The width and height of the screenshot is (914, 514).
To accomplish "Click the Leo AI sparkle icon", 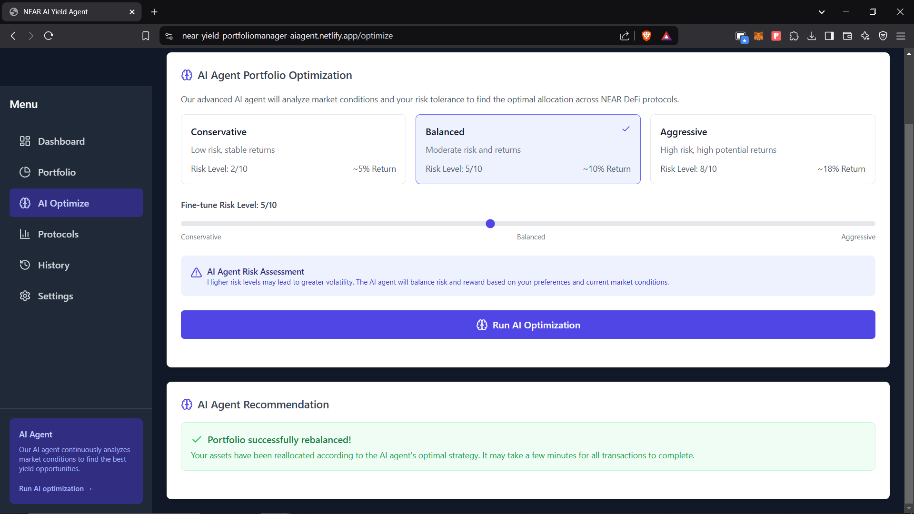I will (865, 36).
